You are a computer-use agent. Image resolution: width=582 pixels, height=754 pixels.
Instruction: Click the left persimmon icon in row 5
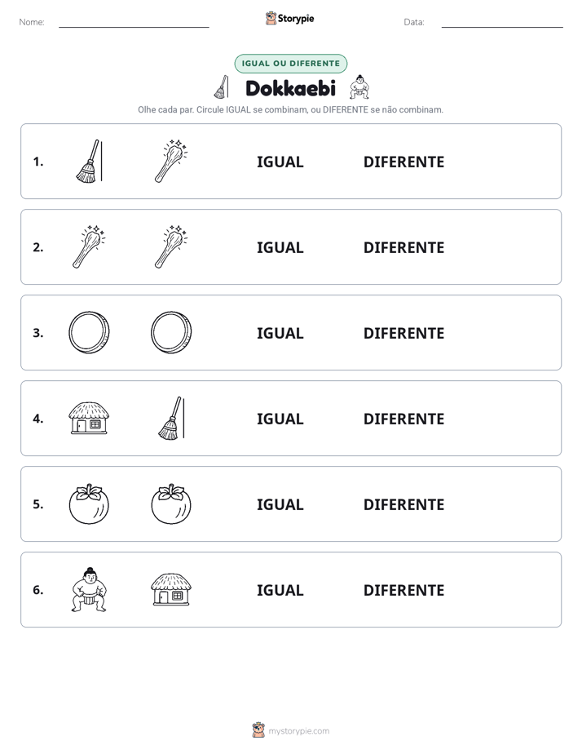coord(89,504)
